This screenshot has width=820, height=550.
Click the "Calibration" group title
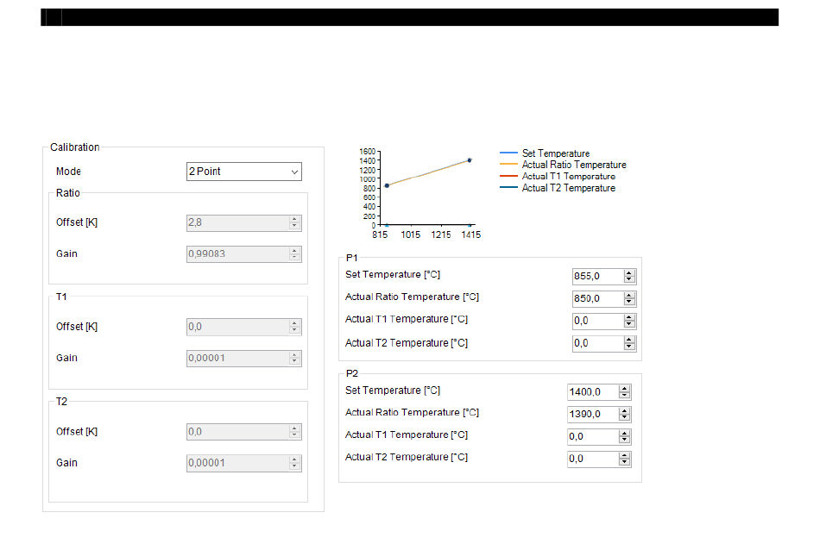pos(75,147)
